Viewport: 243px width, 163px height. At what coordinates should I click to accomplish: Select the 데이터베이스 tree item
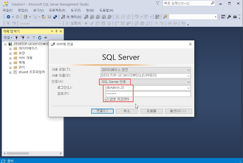pos(28,49)
